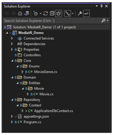
Task: Click the C# icon of MovieGenre.cs
Action: (30, 72)
